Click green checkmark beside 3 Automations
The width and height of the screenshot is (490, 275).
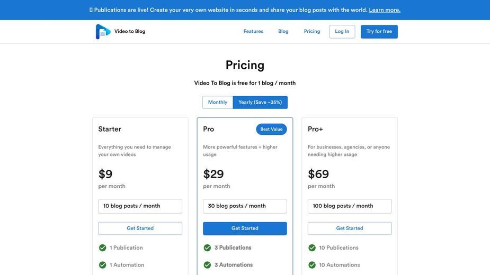[207, 265]
